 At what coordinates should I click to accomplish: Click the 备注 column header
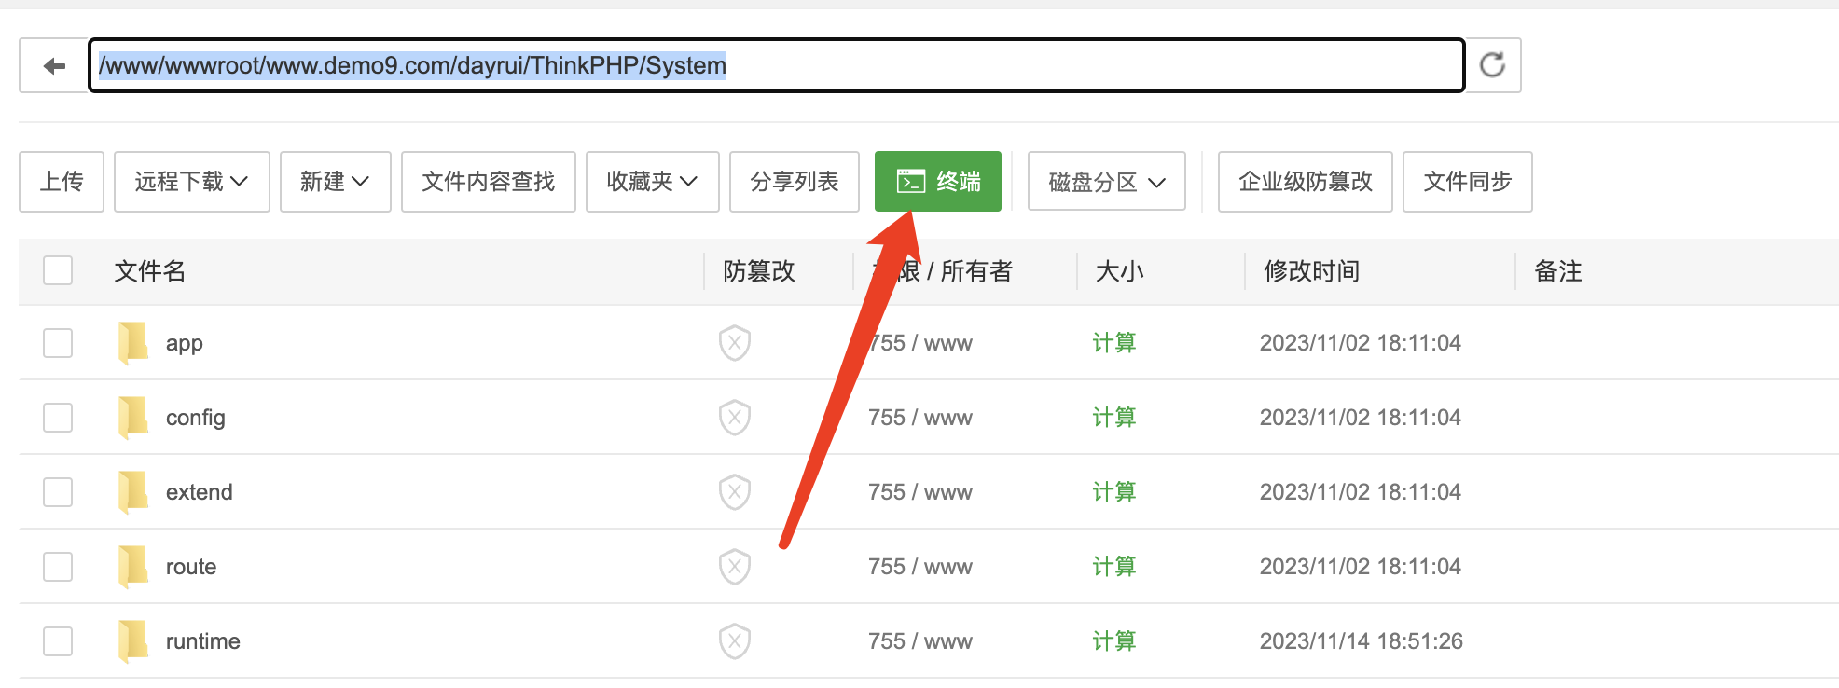click(x=1558, y=271)
